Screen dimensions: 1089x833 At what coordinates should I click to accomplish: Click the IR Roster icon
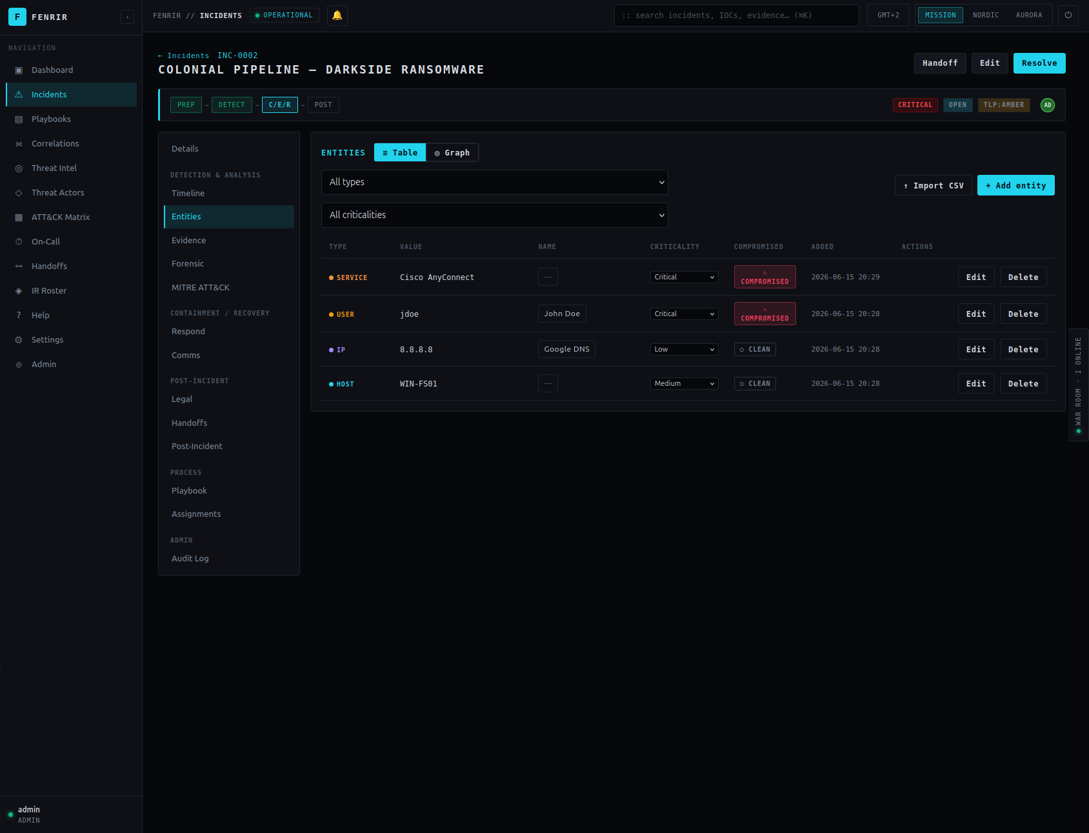[19, 291]
